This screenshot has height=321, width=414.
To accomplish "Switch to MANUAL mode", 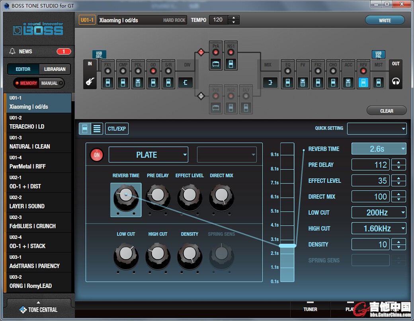I will (50, 83).
